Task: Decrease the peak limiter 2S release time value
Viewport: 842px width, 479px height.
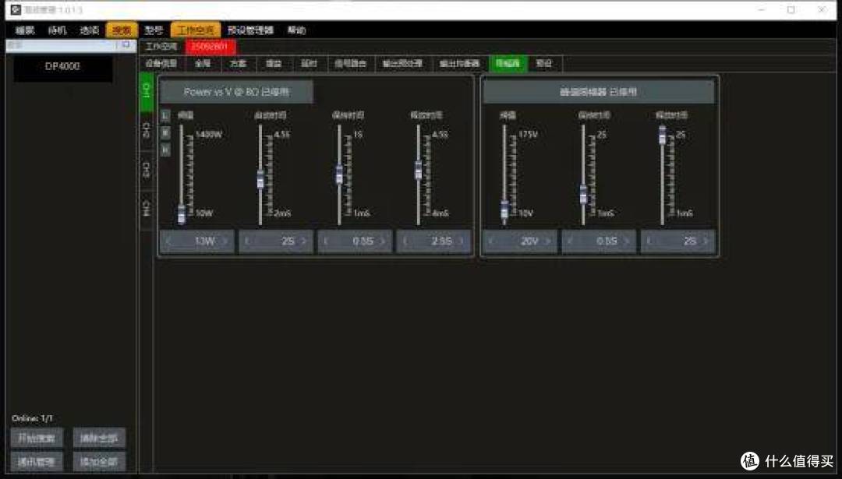Action: [649, 241]
